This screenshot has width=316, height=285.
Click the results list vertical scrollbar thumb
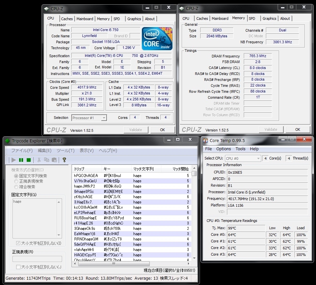click(x=194, y=173)
